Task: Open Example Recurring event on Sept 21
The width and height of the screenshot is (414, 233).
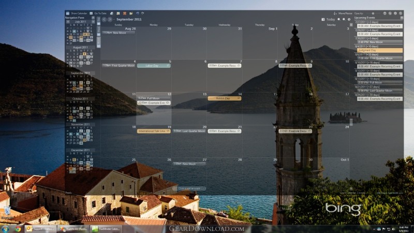Action: click(x=225, y=131)
